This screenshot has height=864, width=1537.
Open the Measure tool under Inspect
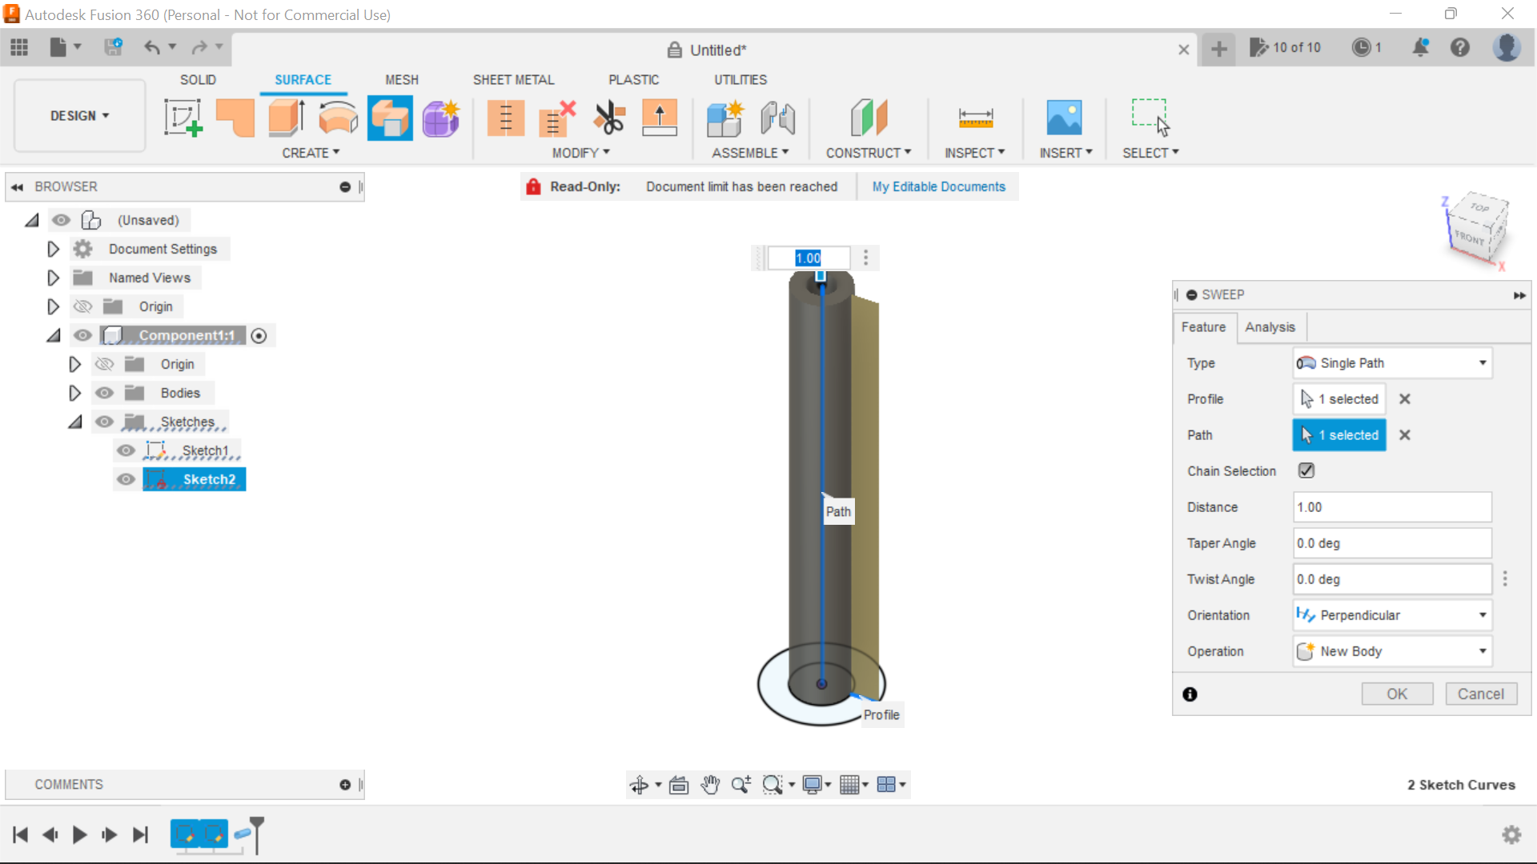pos(975,118)
